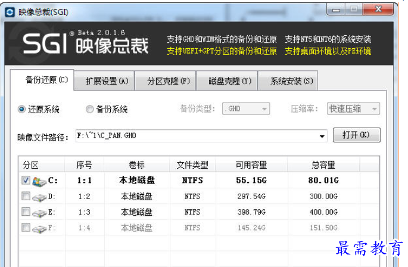The width and height of the screenshot is (408, 267).
Task: Check the F: partition checkbox
Action: (26, 228)
